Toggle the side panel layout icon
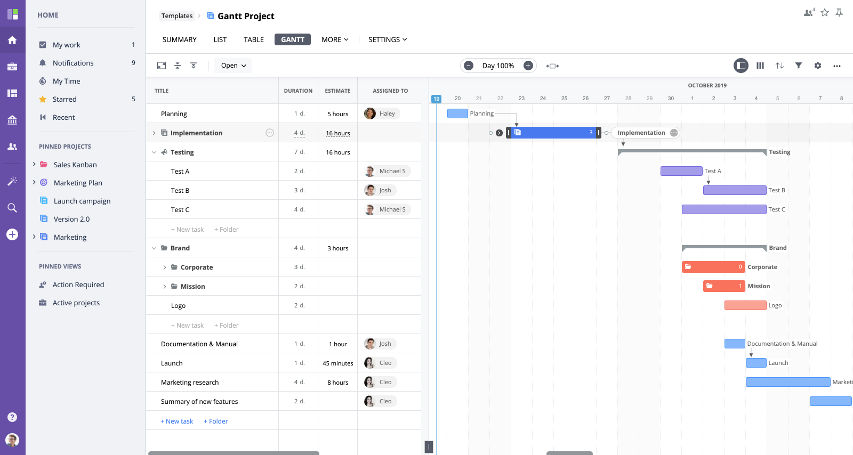This screenshot has height=455, width=853. click(x=741, y=66)
